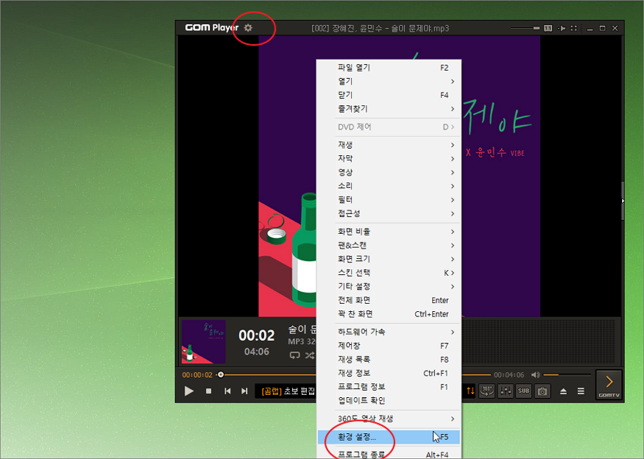Screen dimensions: 644x459
Task: Select 닫기 menu item
Action: [x=388, y=95]
